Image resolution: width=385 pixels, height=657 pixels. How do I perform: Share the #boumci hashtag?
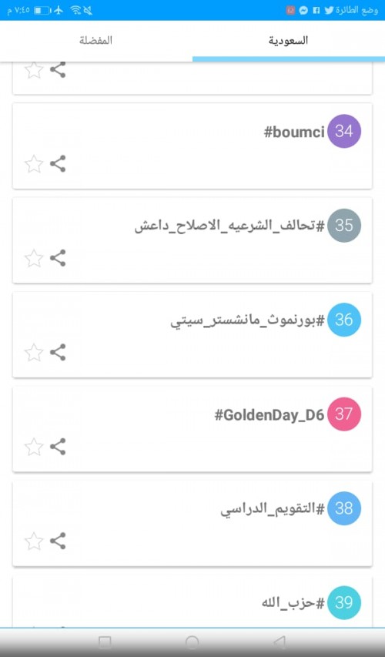point(58,164)
